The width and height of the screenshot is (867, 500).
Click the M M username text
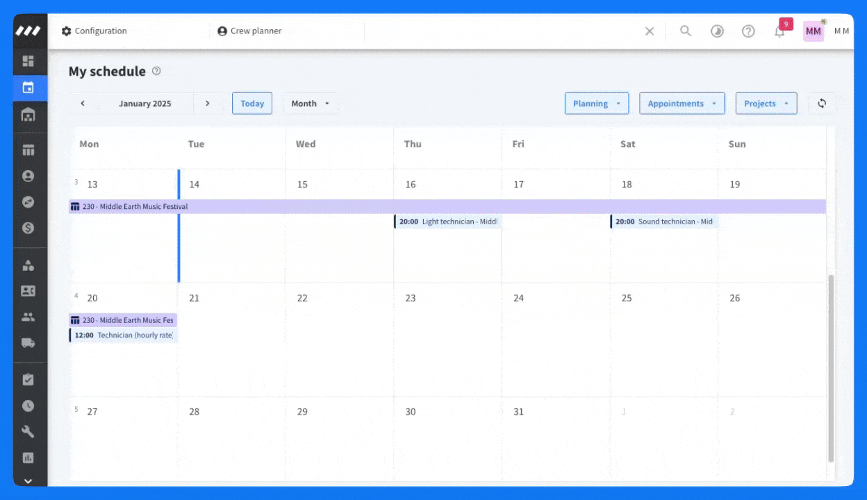click(841, 31)
